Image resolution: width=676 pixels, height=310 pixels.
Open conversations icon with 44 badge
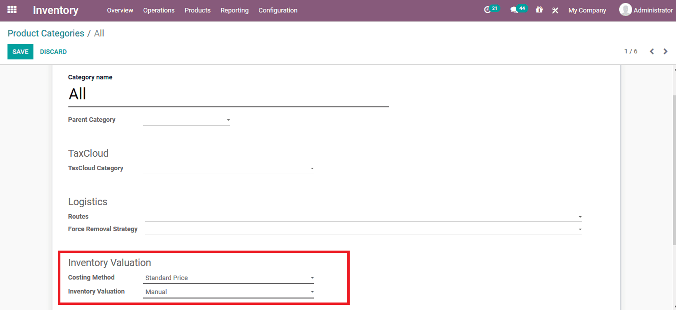tap(518, 9)
